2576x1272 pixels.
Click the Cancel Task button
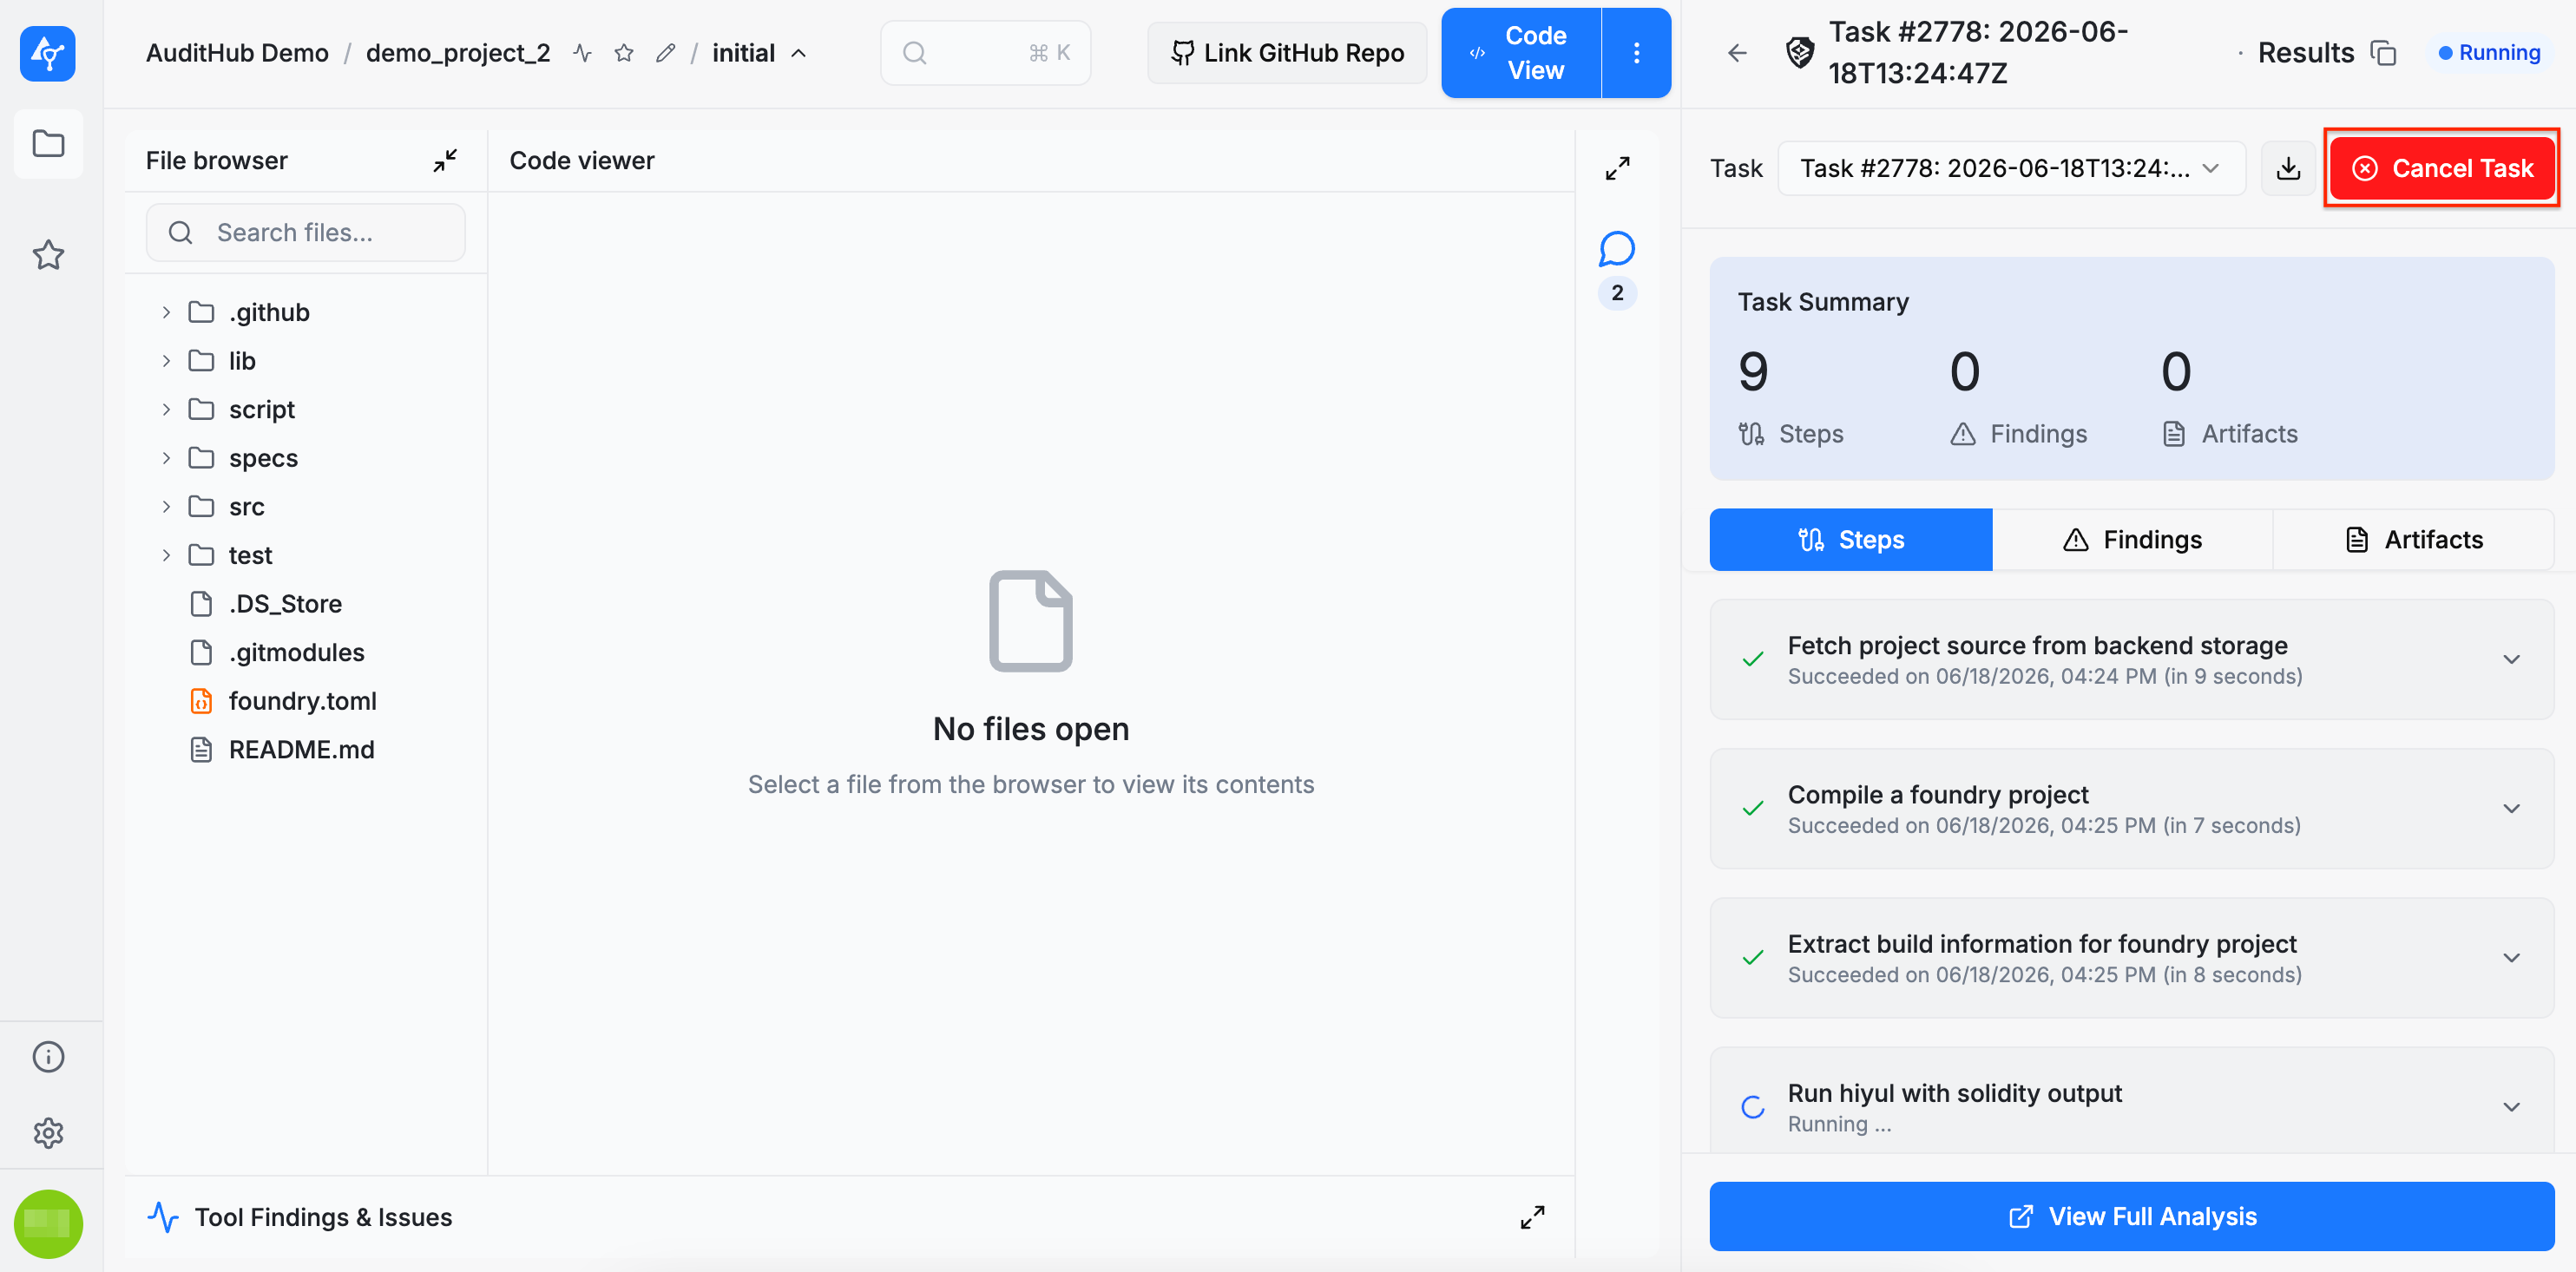2442,168
